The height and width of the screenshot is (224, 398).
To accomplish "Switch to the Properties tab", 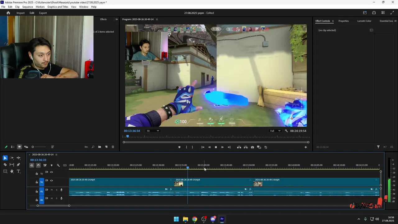I will coord(344,21).
